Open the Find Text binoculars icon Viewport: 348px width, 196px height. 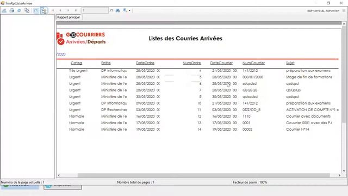click(x=117, y=10)
